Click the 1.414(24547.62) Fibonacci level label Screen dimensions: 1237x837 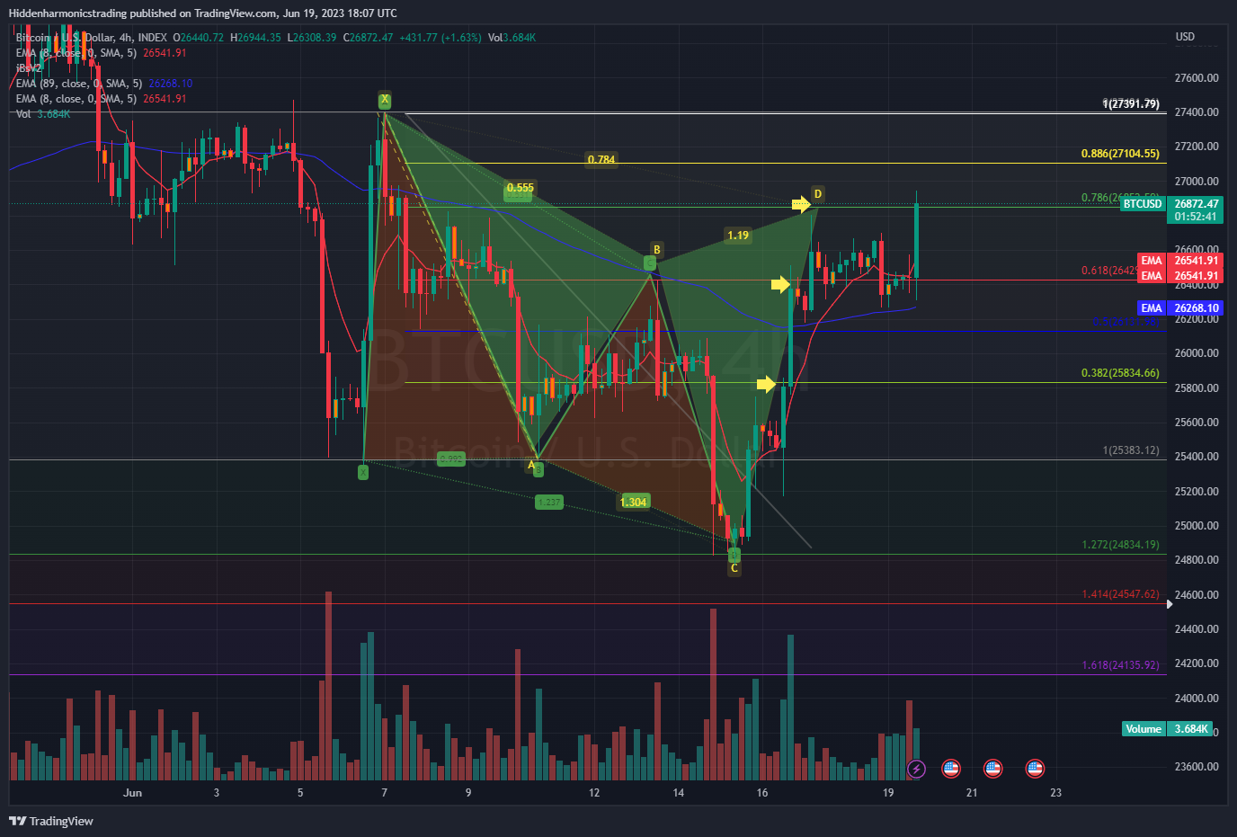tap(1120, 594)
